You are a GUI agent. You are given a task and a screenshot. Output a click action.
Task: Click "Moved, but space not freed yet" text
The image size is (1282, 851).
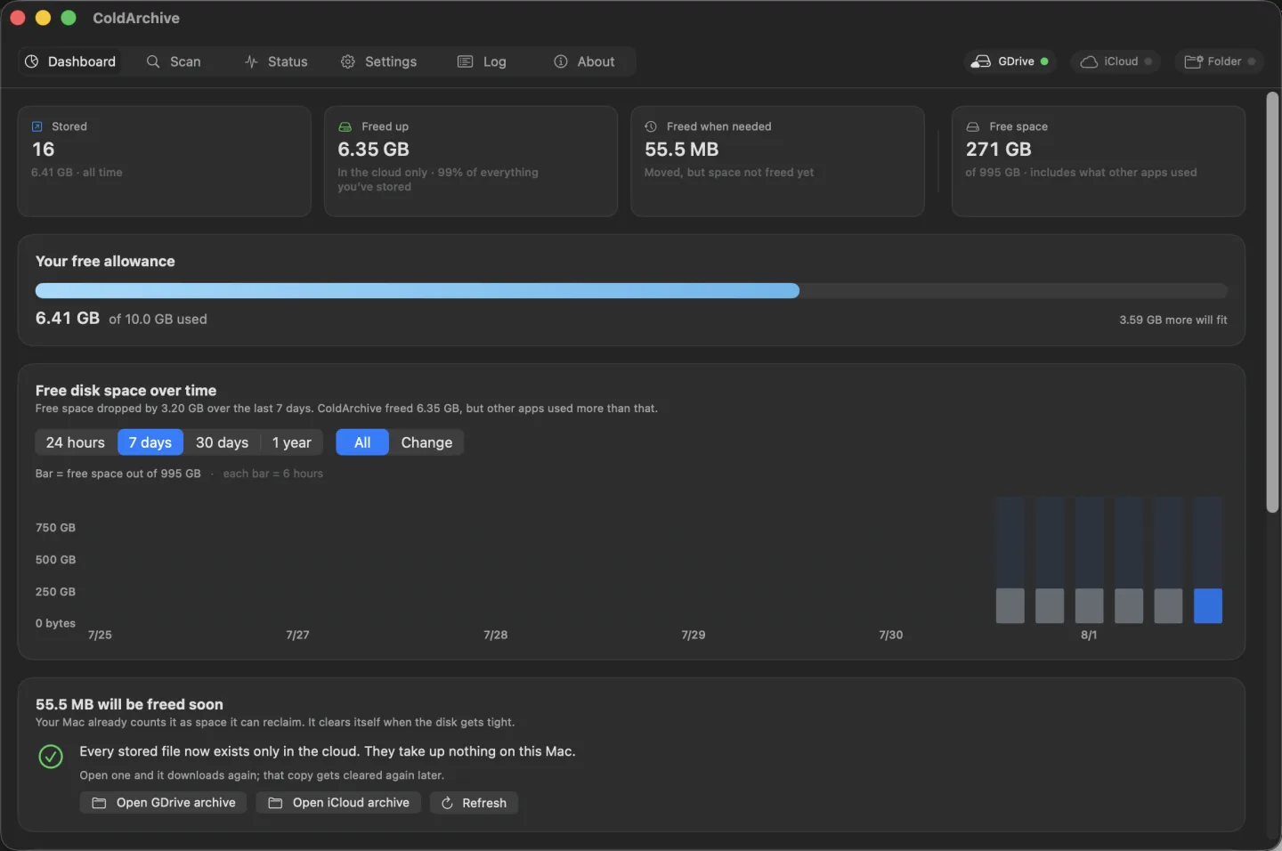729,173
